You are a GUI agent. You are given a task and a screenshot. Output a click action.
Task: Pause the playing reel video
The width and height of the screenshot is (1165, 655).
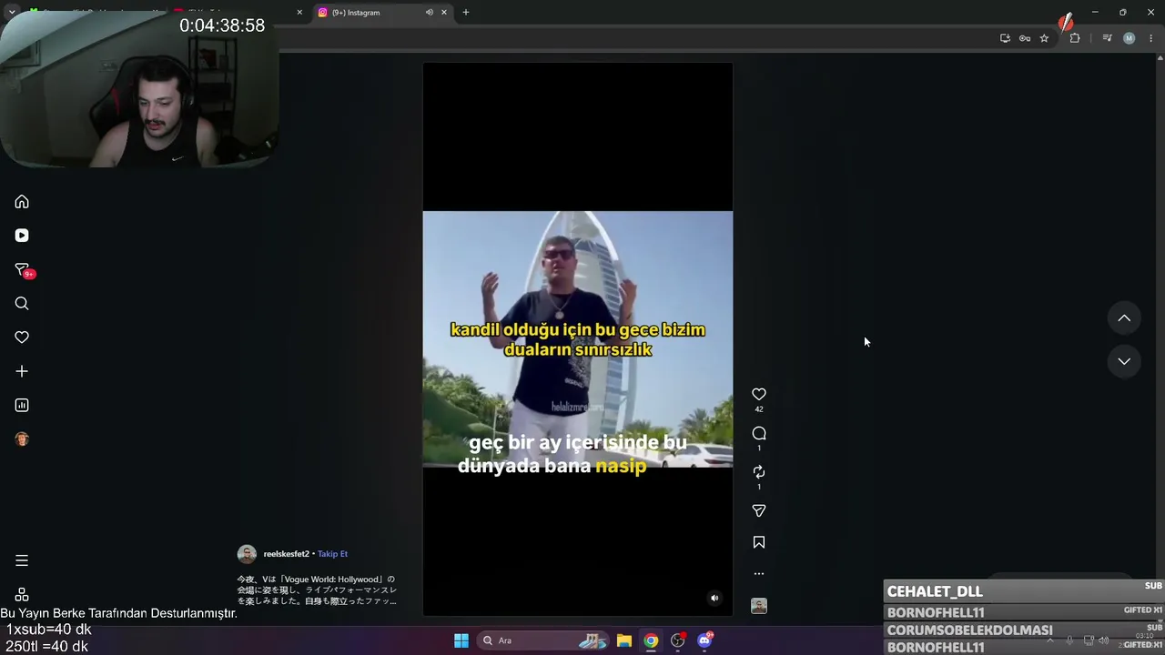click(578, 339)
